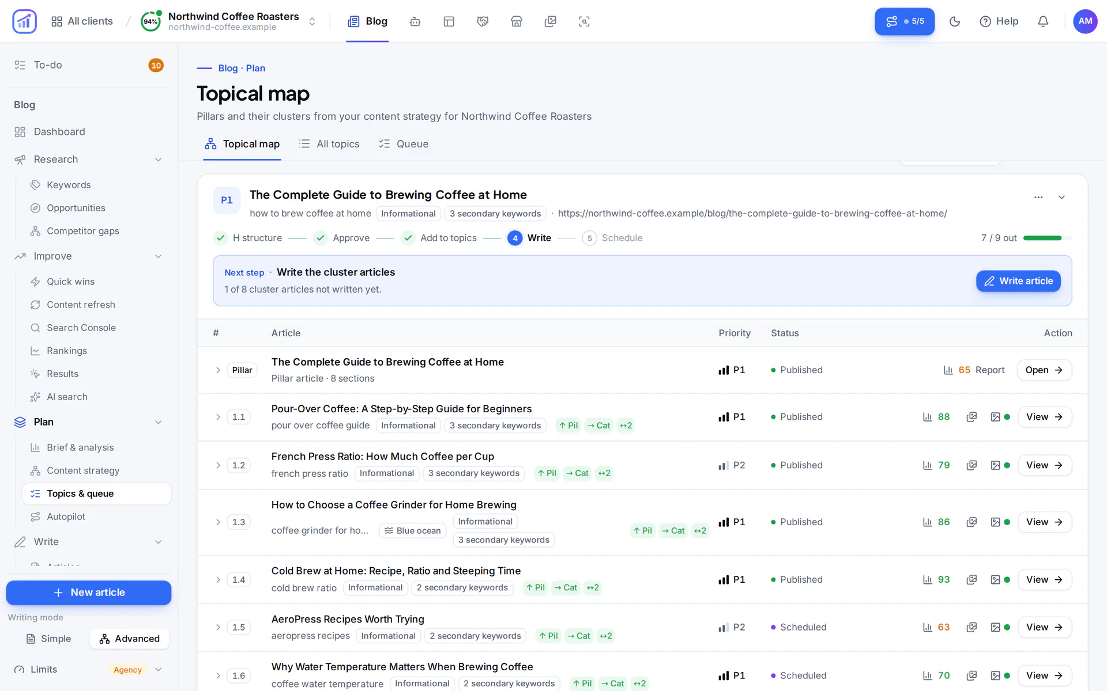Open the layout panel icon in top navigation
1107x691 pixels.
tap(449, 21)
